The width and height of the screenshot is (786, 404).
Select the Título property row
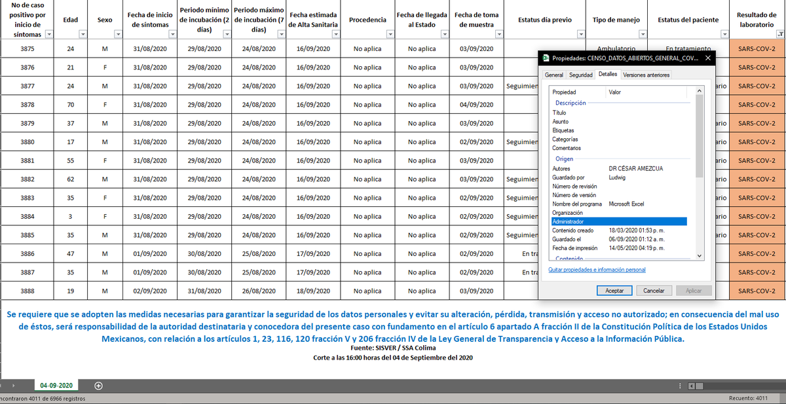tap(619, 113)
